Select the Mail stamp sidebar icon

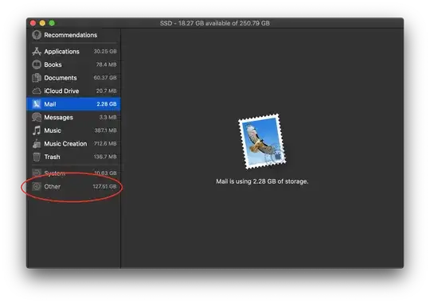pyautogui.click(x=37, y=104)
